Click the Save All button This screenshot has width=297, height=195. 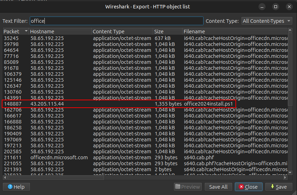coord(218,187)
